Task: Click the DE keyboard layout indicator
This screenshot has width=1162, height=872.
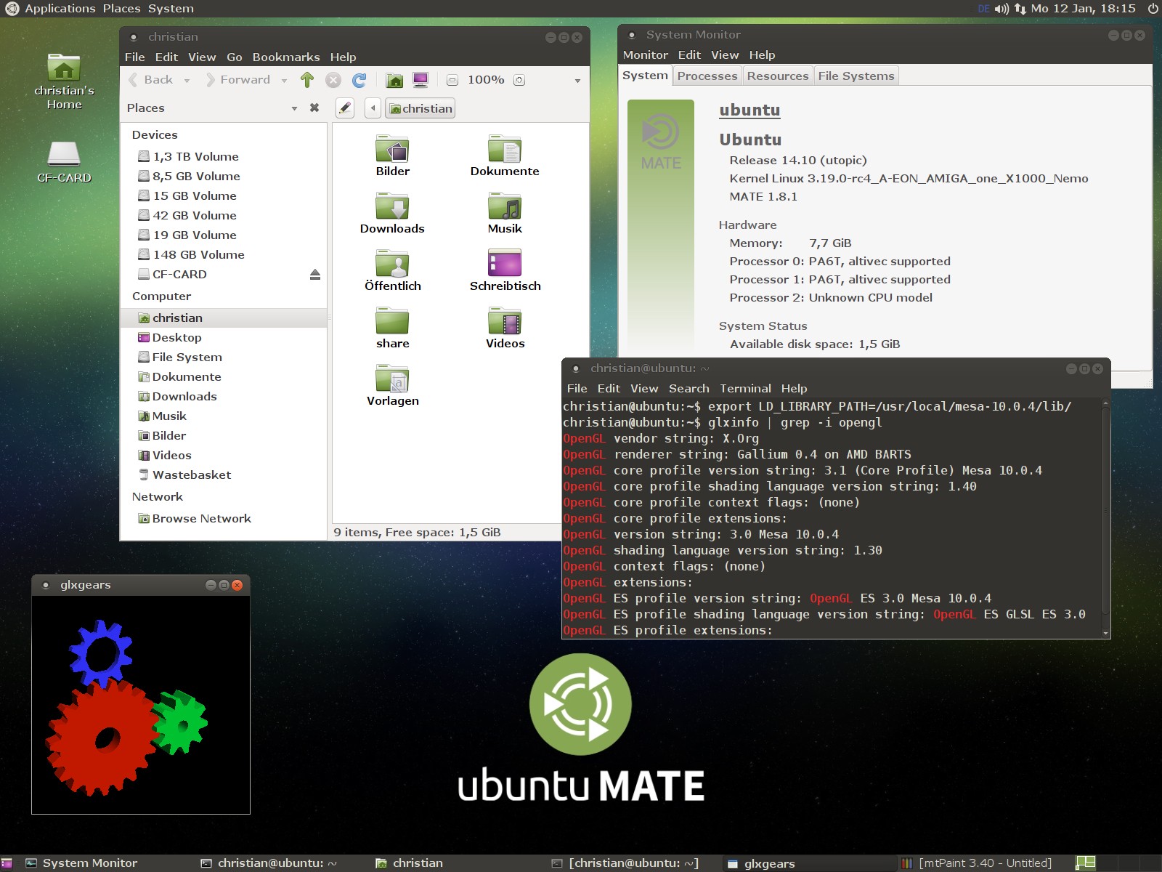Action: pyautogui.click(x=984, y=9)
